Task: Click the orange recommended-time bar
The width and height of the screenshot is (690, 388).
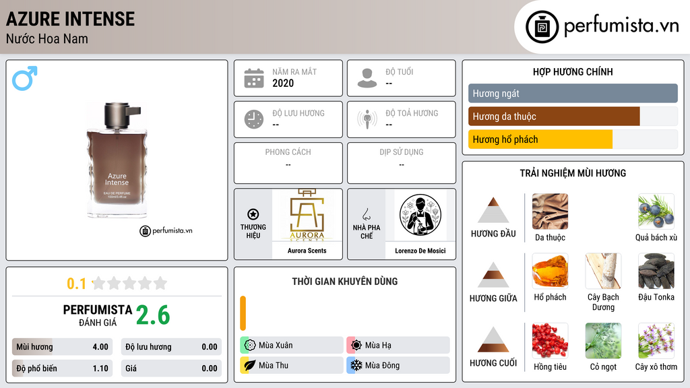Action: [243, 313]
